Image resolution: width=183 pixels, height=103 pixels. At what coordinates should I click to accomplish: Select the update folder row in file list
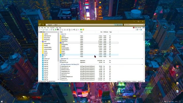tap(89, 55)
